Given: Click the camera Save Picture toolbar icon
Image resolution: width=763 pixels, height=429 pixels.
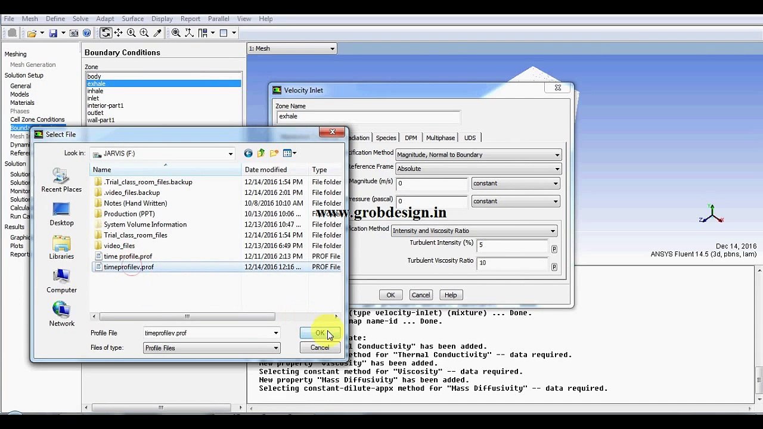Looking at the screenshot, I should tap(74, 33).
